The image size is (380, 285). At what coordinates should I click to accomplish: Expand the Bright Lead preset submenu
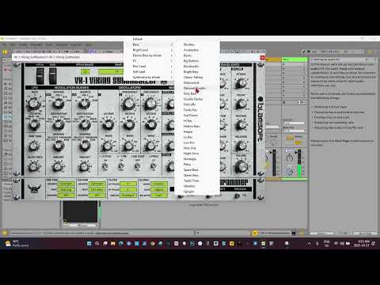(x=150, y=50)
